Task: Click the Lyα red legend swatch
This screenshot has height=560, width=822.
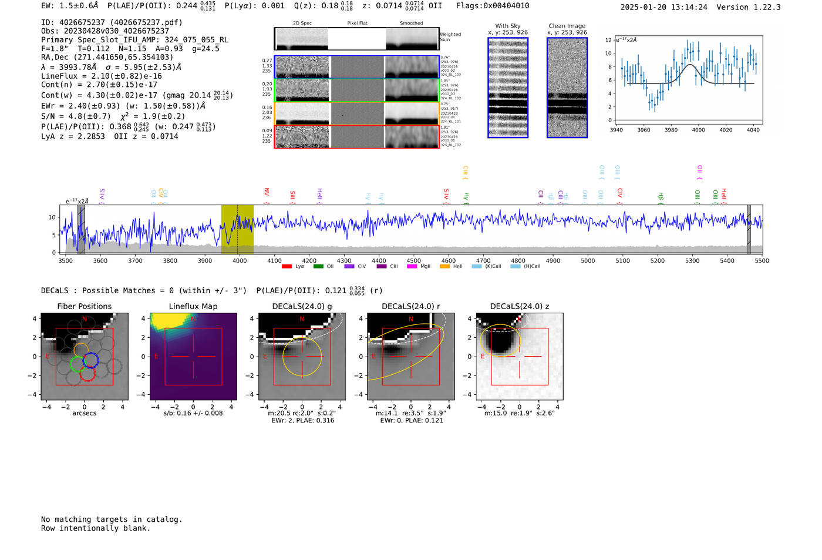Action: pyautogui.click(x=287, y=267)
